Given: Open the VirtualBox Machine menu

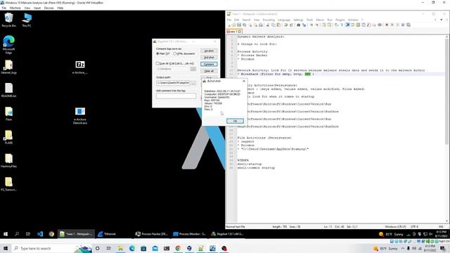Looking at the screenshot, I should pyautogui.click(x=15, y=8).
